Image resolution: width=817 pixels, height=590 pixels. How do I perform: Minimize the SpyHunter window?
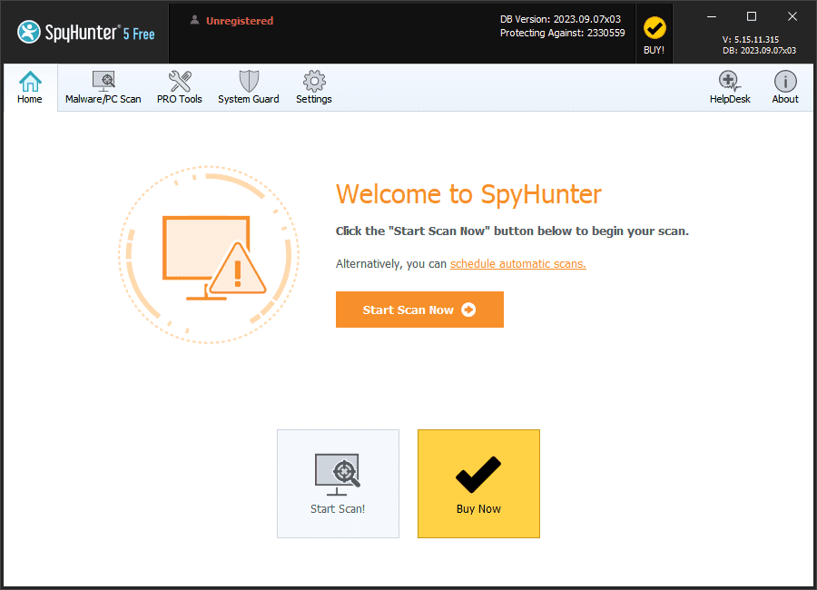[x=711, y=16]
